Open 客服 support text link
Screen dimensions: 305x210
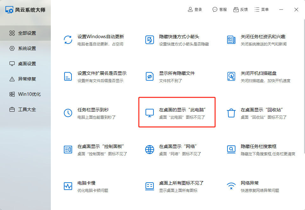tap(223, 10)
